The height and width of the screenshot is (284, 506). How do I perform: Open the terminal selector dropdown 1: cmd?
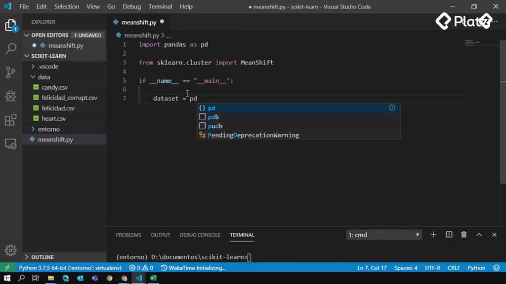tap(383, 235)
